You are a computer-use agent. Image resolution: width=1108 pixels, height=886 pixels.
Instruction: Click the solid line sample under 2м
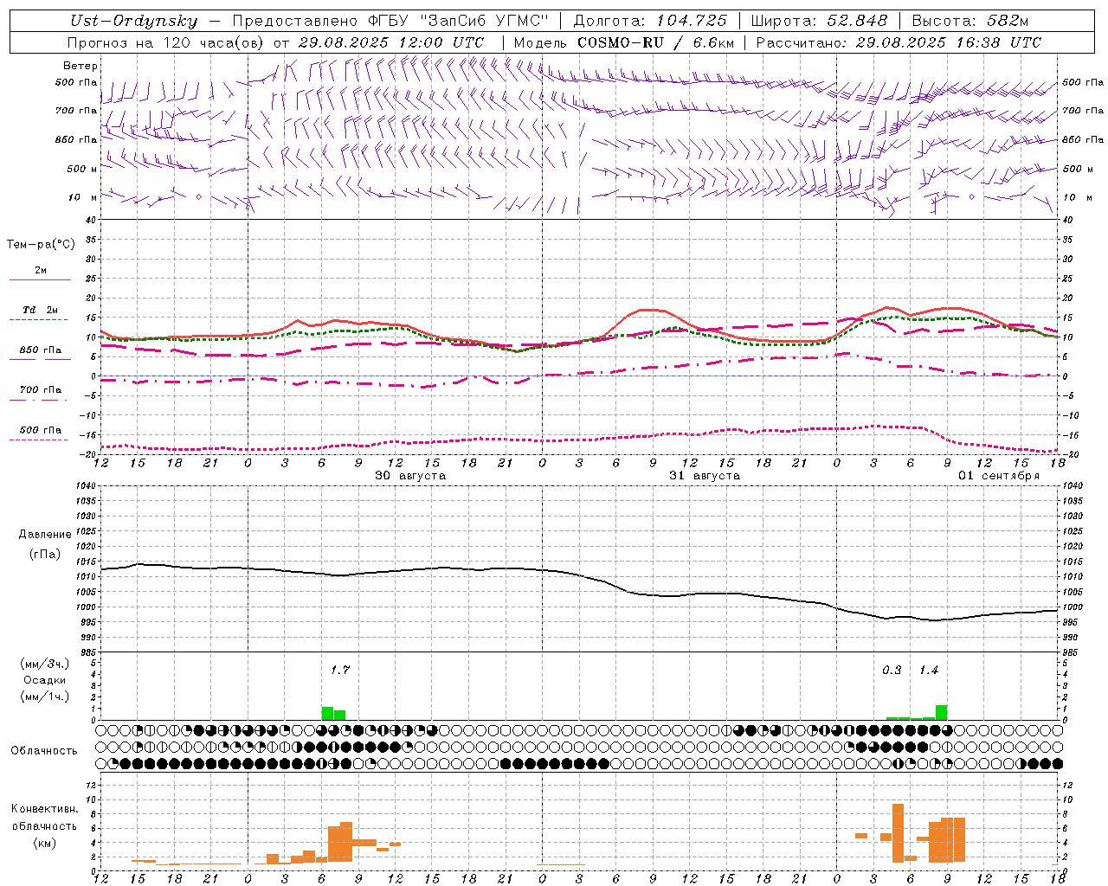(x=40, y=279)
